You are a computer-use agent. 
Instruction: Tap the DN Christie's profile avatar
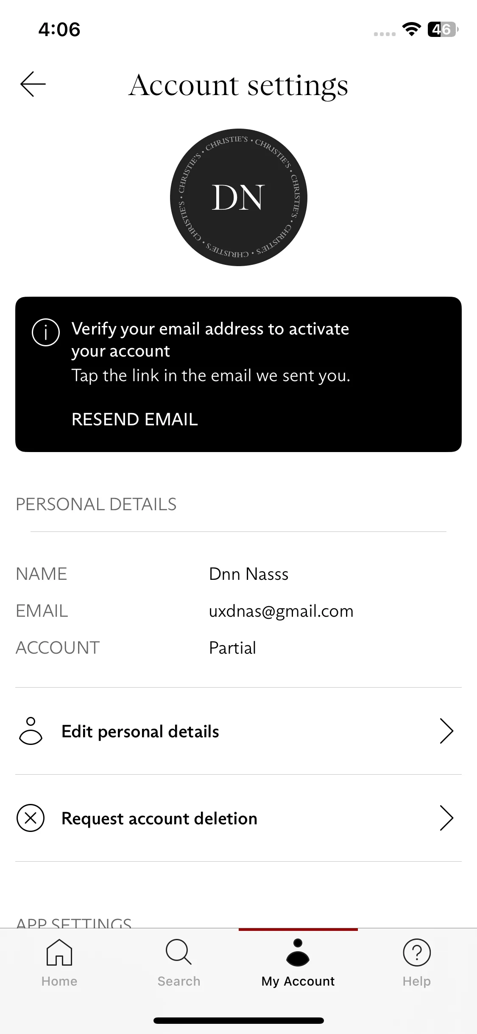[239, 197]
